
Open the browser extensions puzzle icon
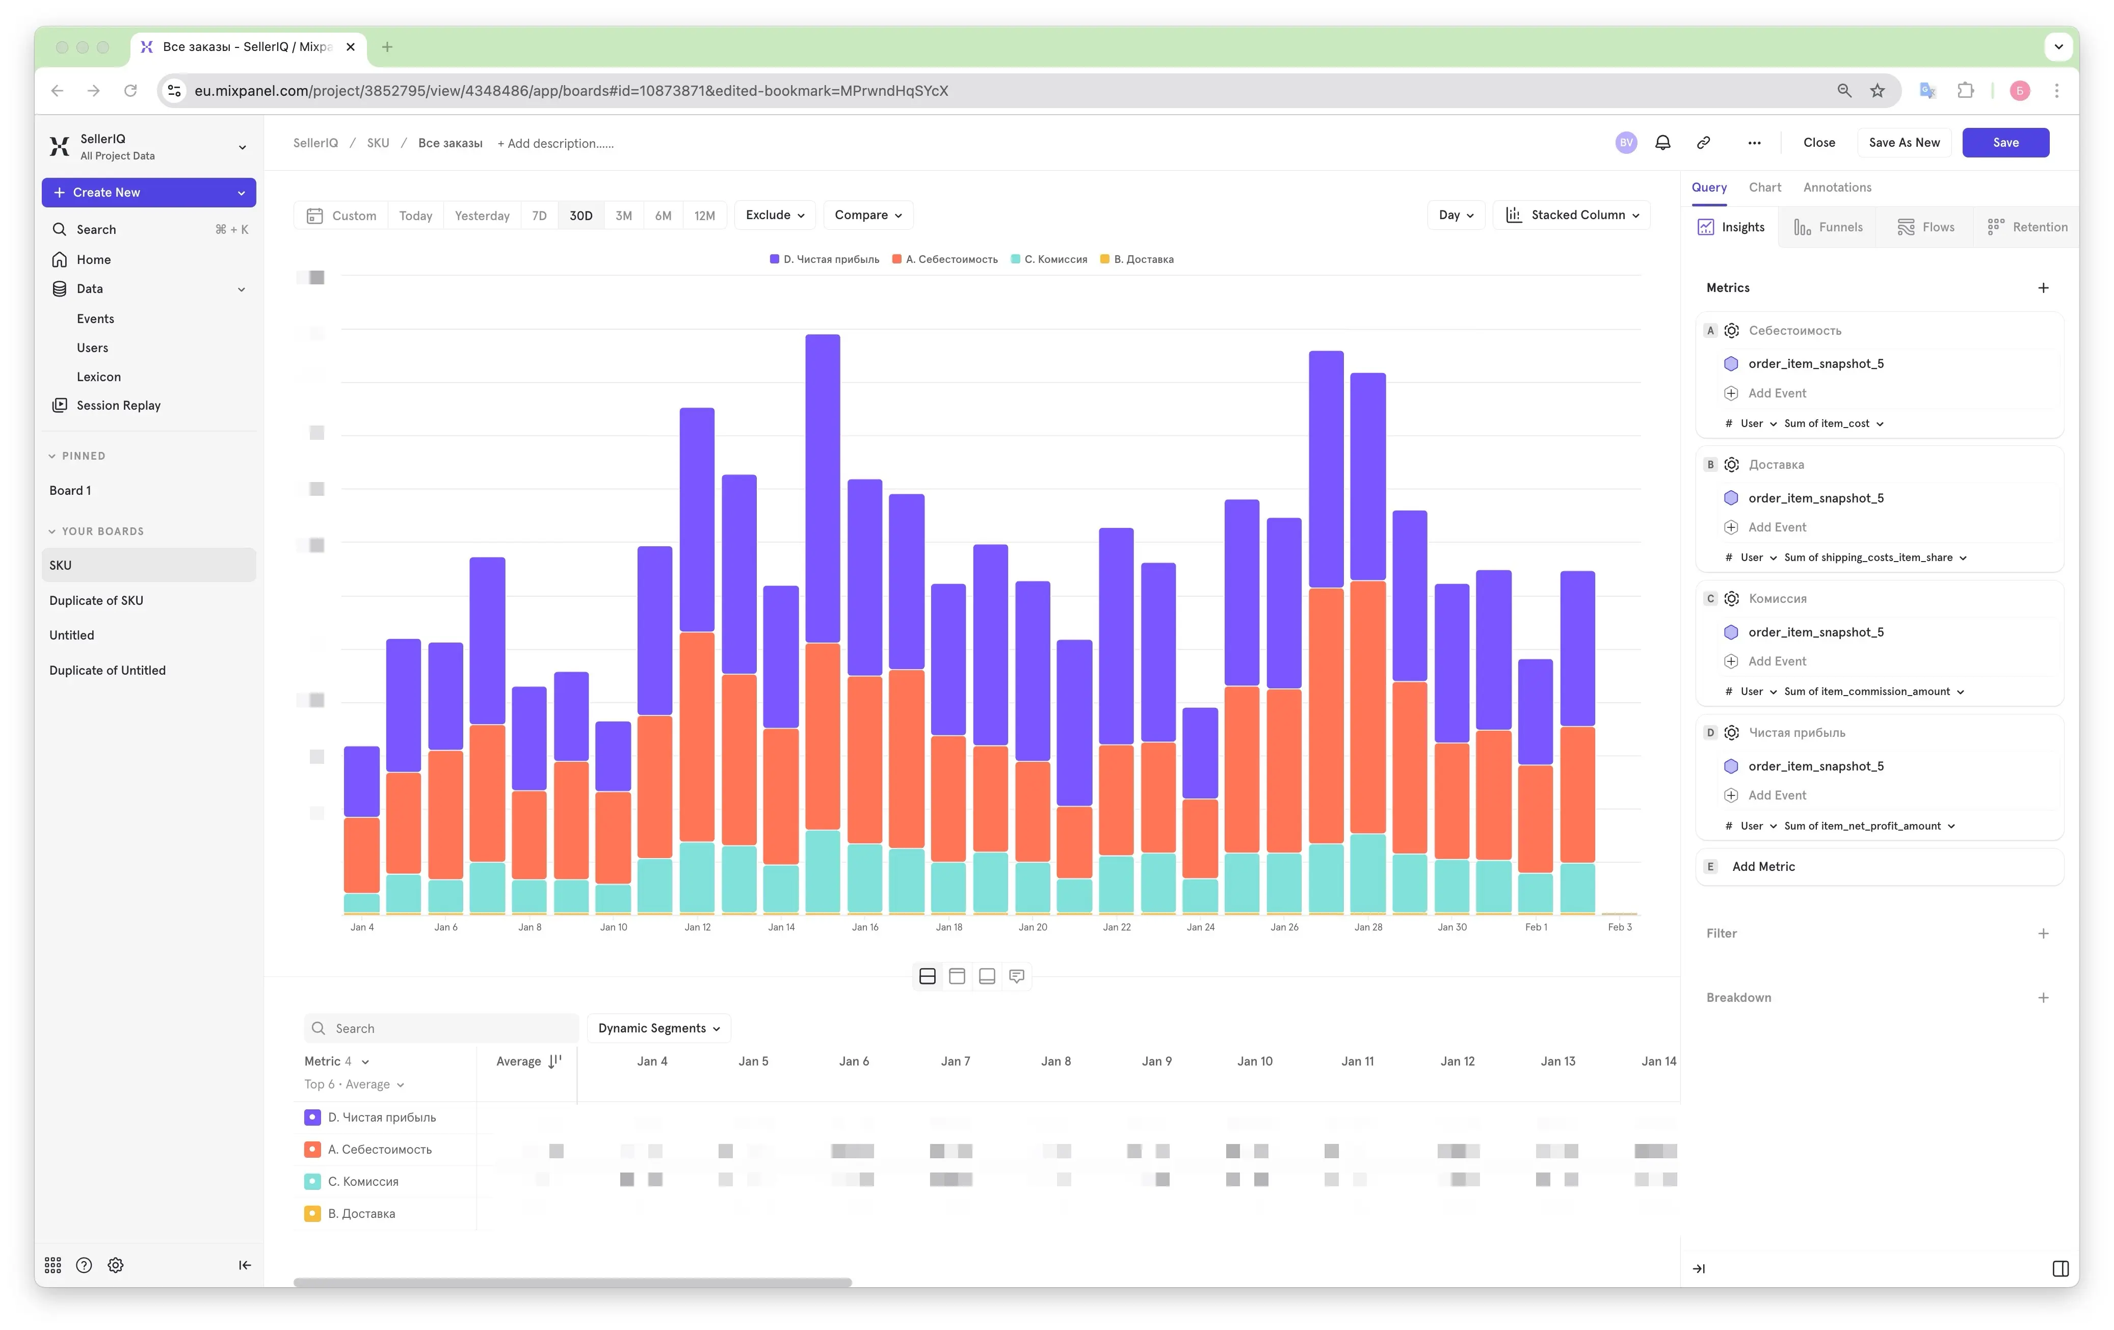click(1966, 90)
